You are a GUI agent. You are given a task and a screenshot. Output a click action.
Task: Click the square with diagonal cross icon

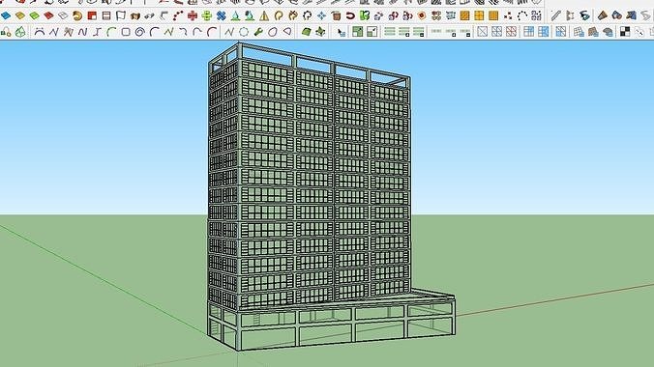click(x=482, y=32)
